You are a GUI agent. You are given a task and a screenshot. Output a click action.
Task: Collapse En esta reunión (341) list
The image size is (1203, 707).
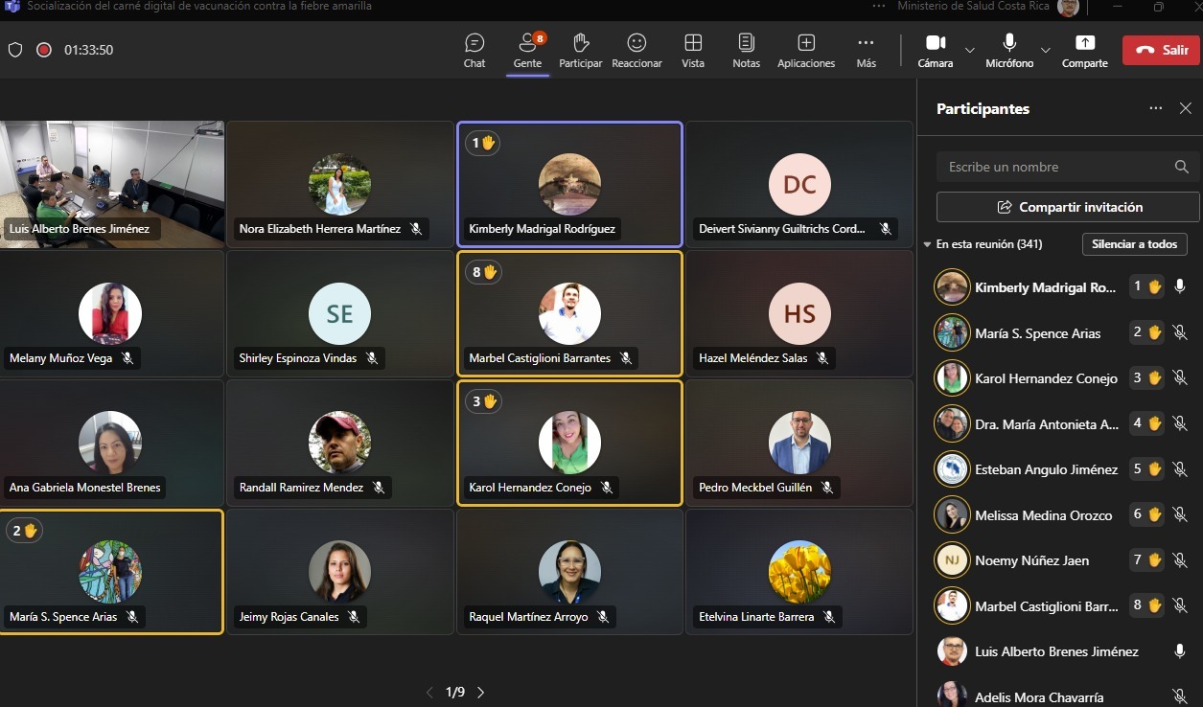(927, 244)
